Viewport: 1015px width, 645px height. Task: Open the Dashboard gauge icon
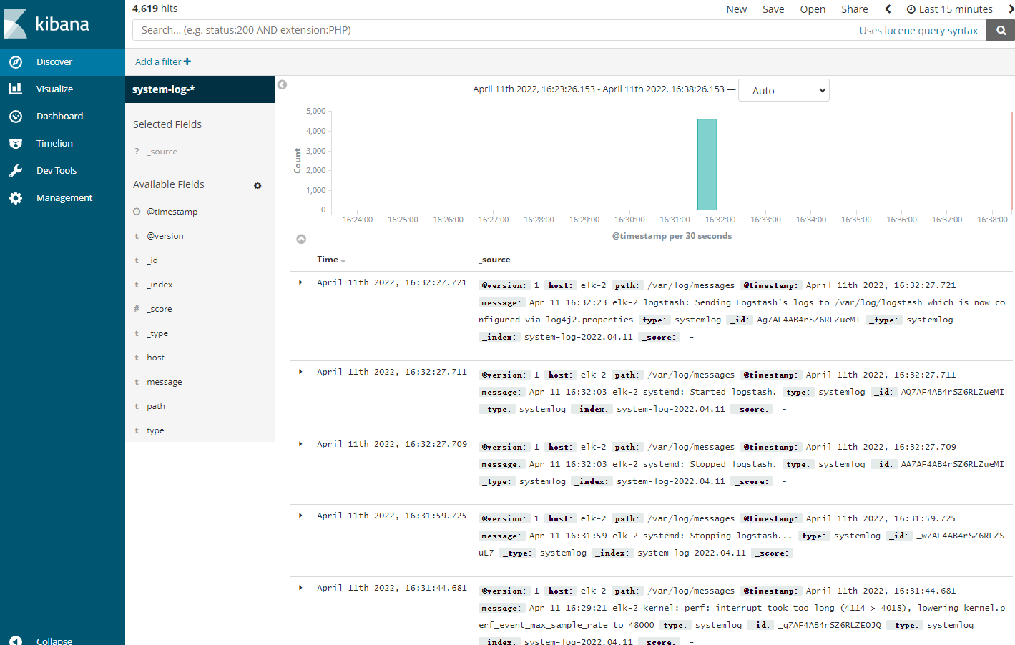(x=16, y=116)
